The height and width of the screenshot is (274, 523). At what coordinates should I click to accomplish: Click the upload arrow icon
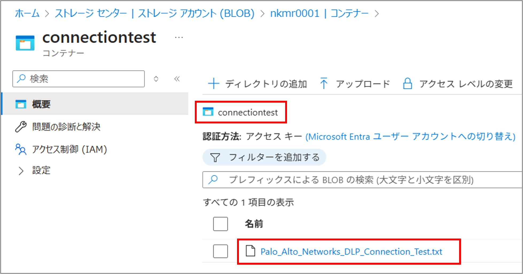click(x=324, y=84)
